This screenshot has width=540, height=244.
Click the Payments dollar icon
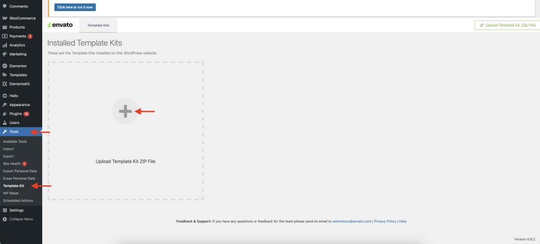(4, 36)
